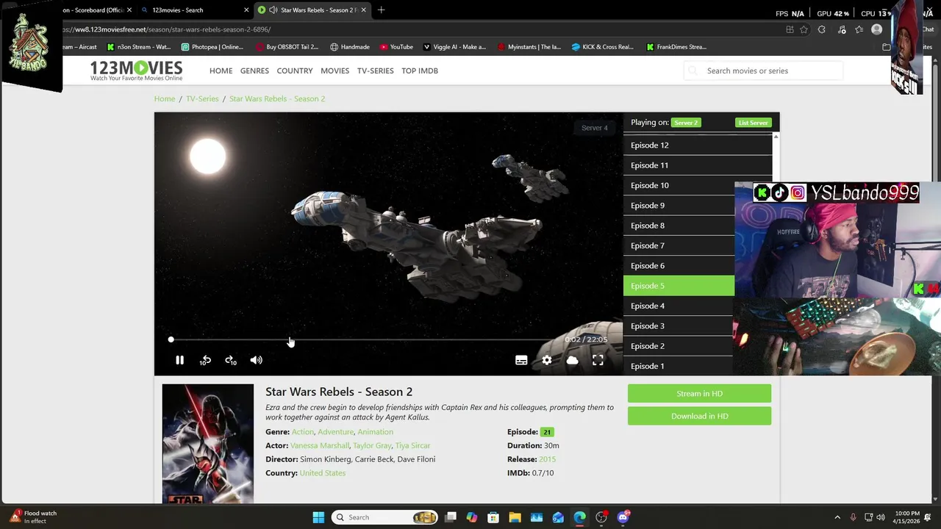The image size is (941, 529).
Task: Choose Episode 6 in episode list
Action: [x=679, y=266]
